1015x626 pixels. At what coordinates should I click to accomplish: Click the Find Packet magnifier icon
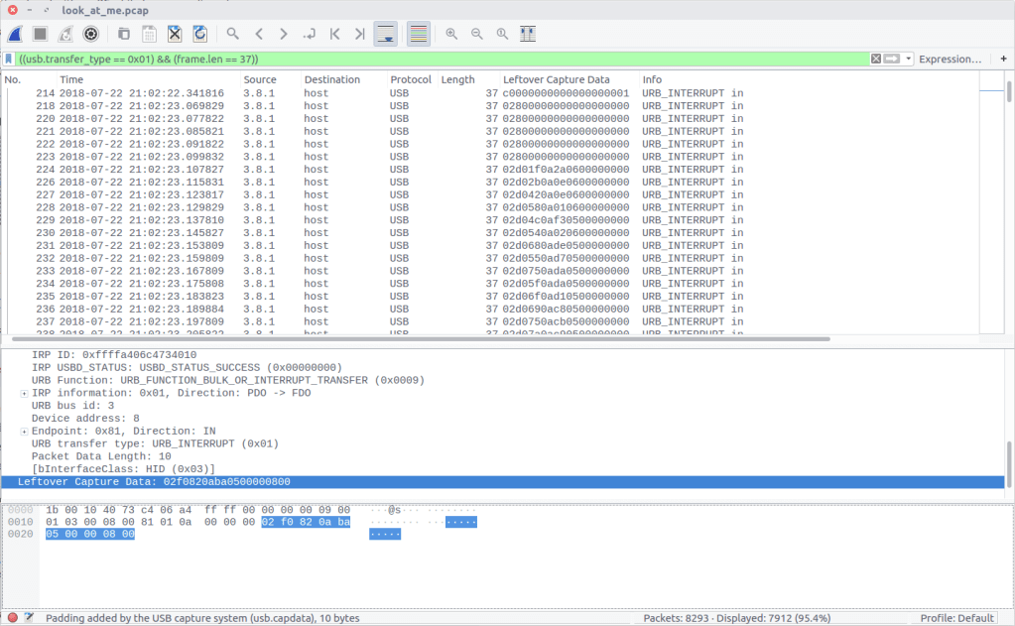pyautogui.click(x=232, y=34)
